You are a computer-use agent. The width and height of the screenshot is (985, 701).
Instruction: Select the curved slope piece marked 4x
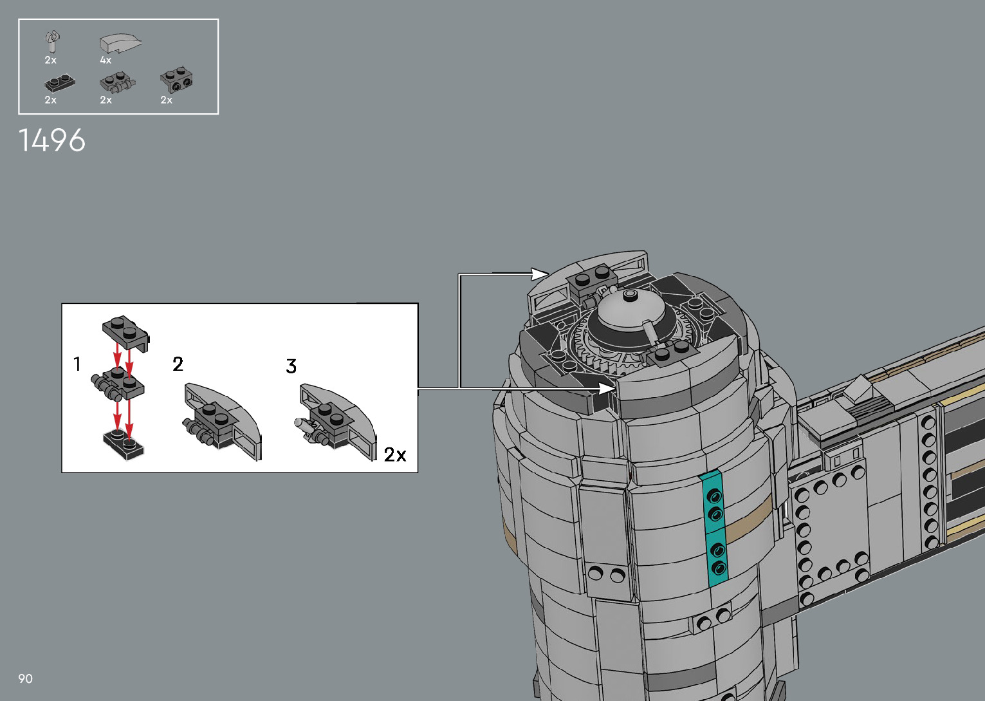click(x=120, y=44)
